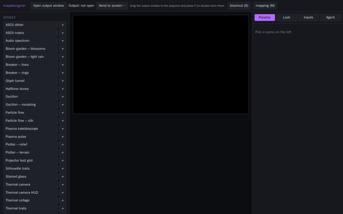The width and height of the screenshot is (343, 214).
Task: Add ASCII dither scene with plus icon
Action: (x=63, y=25)
